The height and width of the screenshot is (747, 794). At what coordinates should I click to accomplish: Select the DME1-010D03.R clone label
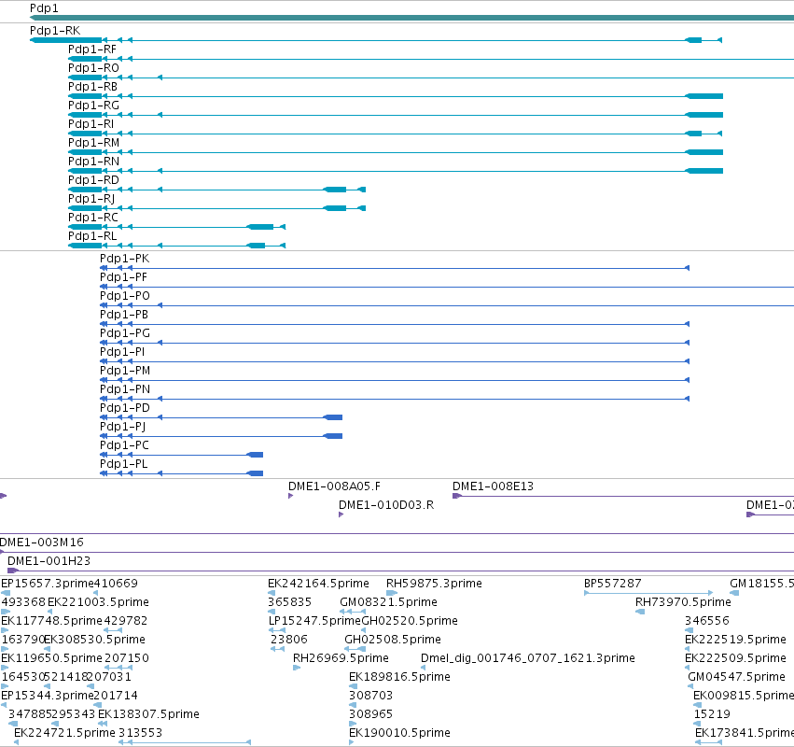(x=386, y=505)
